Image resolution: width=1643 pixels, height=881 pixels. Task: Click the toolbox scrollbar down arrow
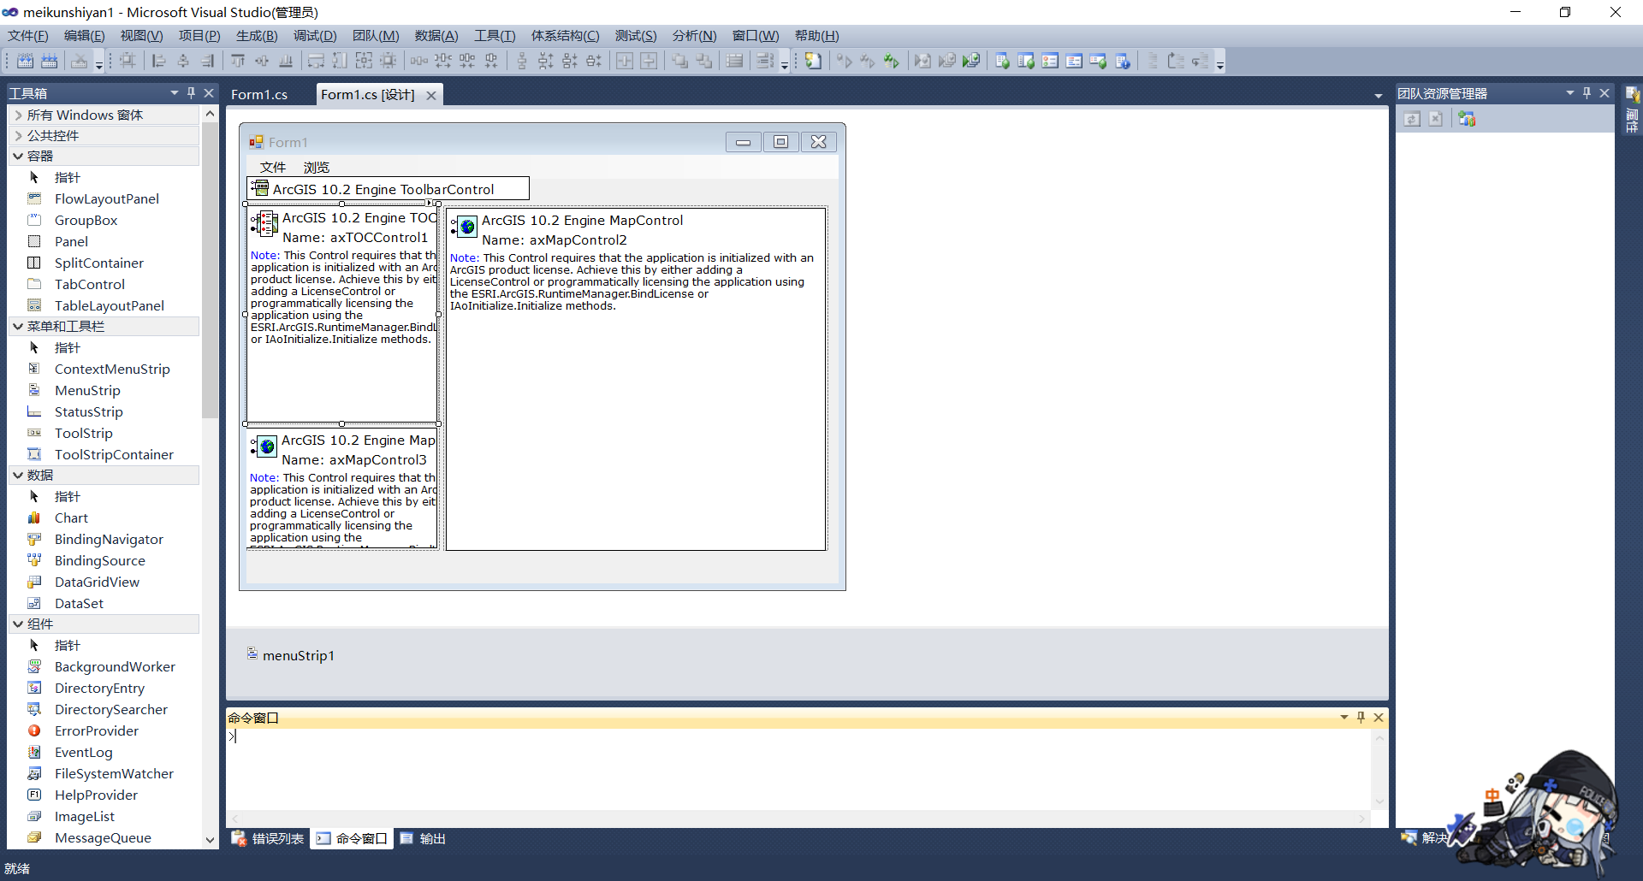coord(210,840)
